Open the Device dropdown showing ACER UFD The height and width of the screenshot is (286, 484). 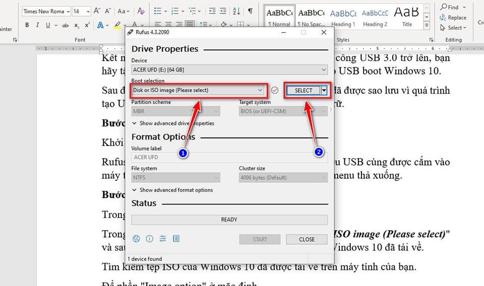(x=229, y=69)
